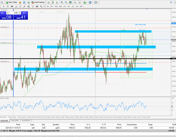Switch chart to line chart style

click(x=57, y=2)
